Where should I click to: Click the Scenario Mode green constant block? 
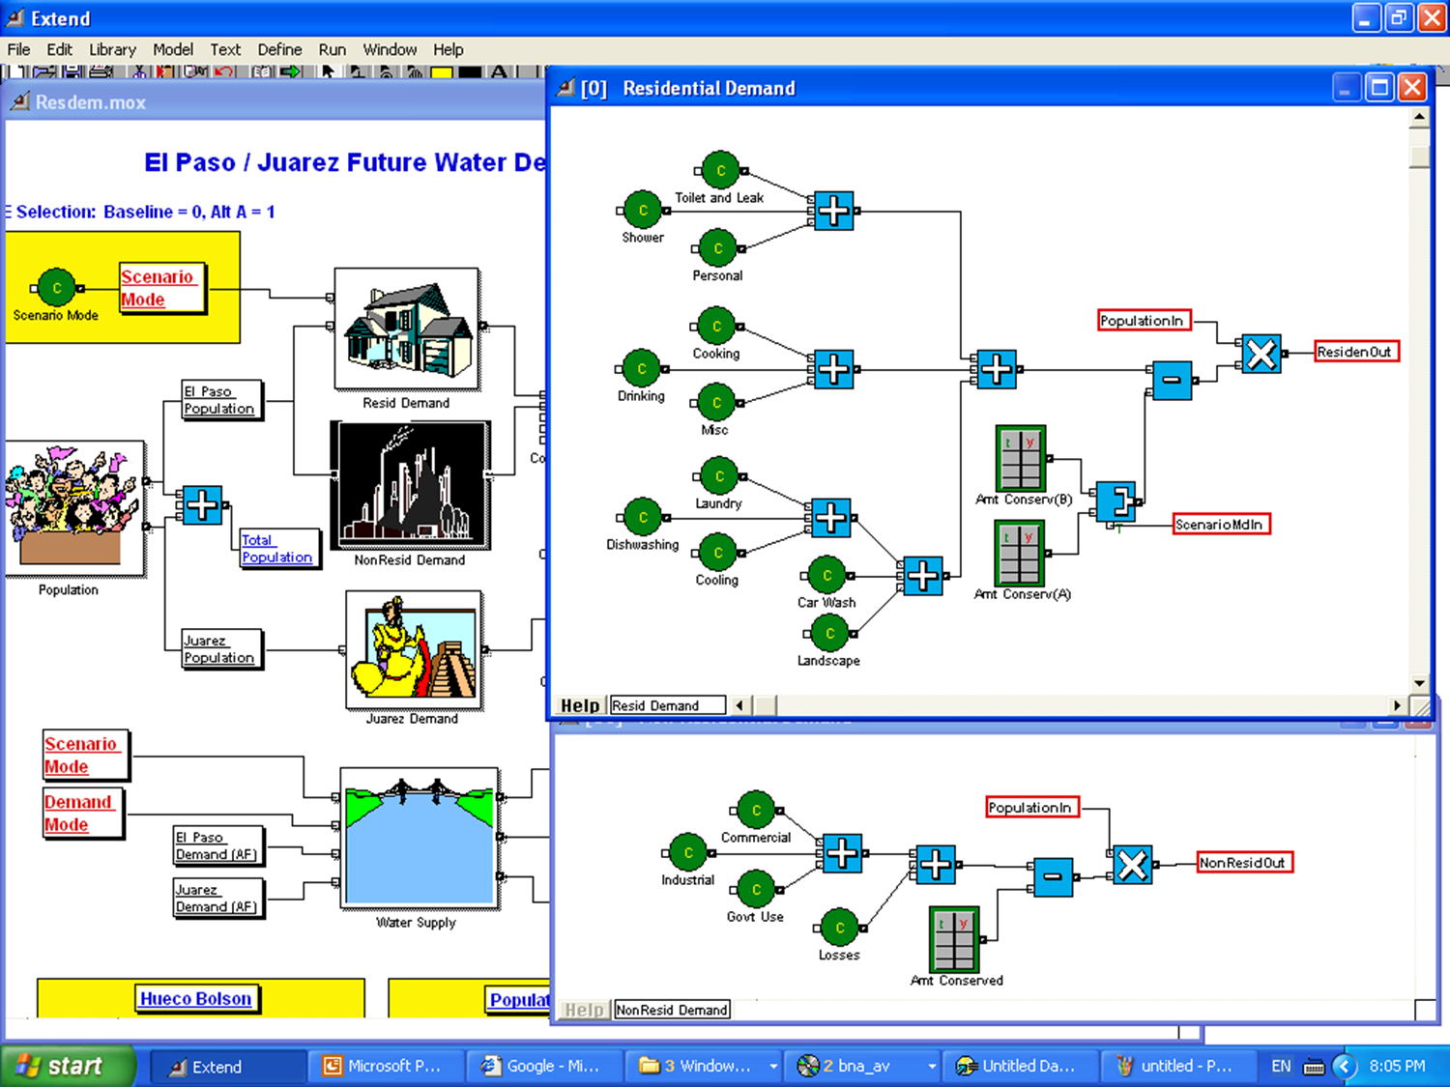coord(56,288)
